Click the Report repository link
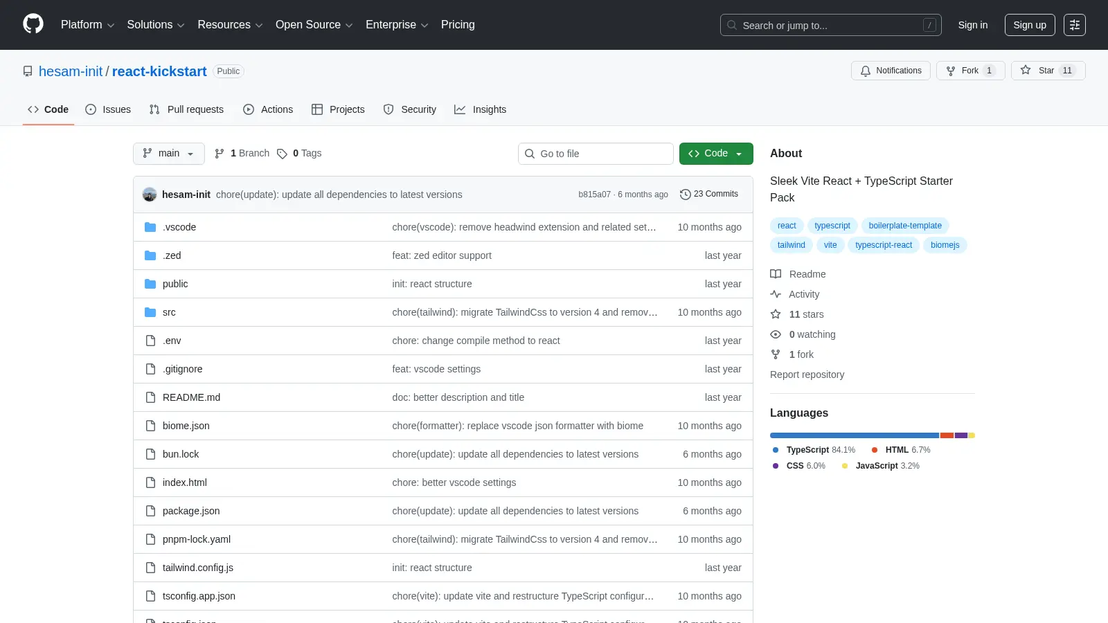The height and width of the screenshot is (623, 1108). (x=807, y=374)
